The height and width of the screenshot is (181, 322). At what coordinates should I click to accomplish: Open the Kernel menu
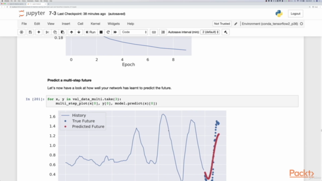[x=96, y=24]
